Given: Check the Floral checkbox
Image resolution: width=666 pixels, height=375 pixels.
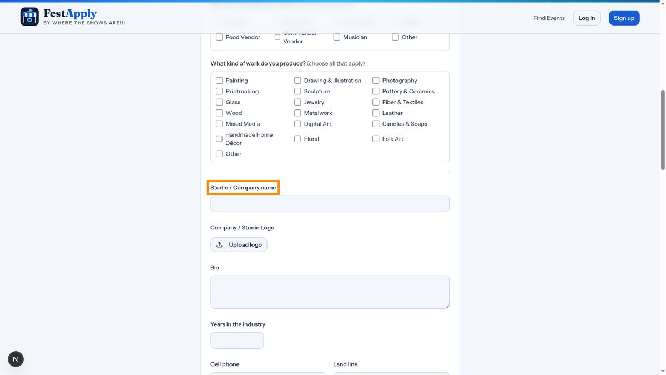Looking at the screenshot, I should [x=297, y=139].
